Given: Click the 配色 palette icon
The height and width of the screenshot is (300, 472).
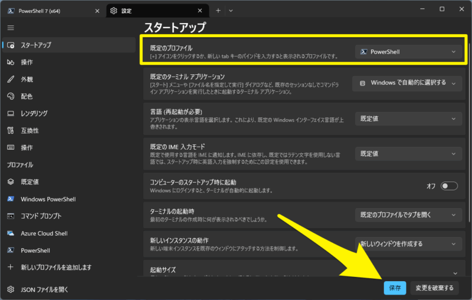Looking at the screenshot, I should tap(11, 96).
